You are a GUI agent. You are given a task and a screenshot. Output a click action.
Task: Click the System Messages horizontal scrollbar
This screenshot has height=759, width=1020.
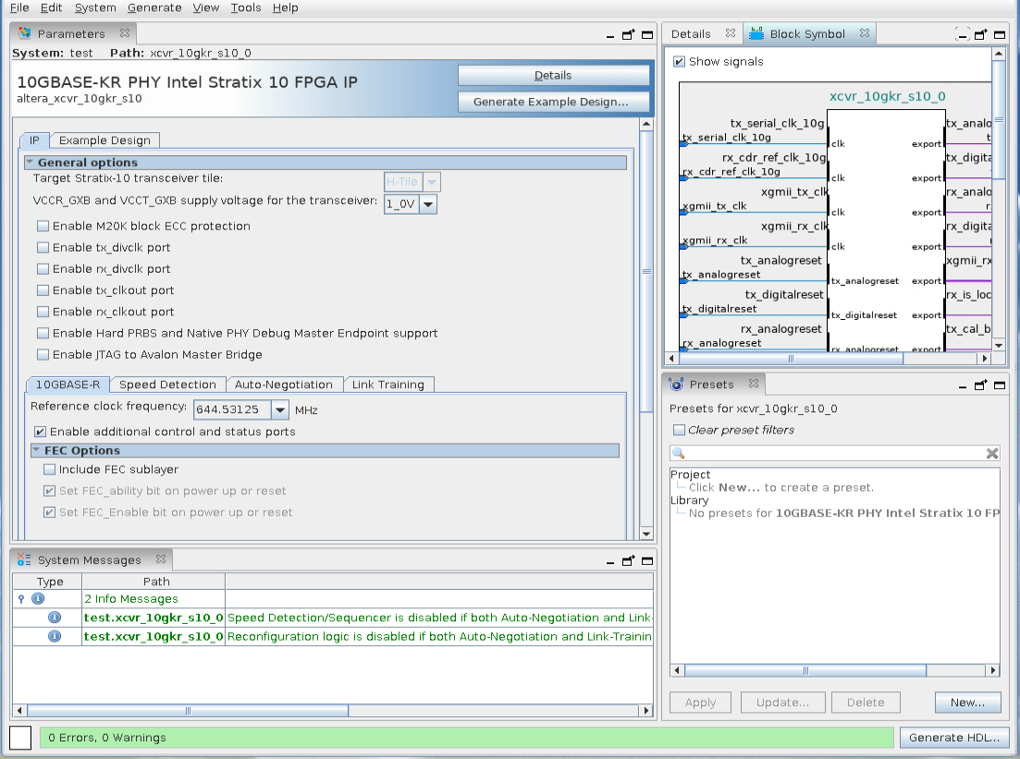point(188,711)
